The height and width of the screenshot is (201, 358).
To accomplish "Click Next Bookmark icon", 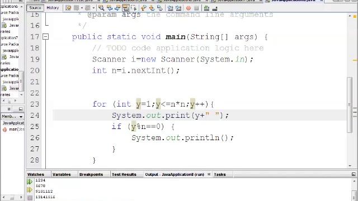I will coord(152,8).
